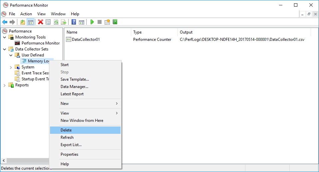
Task: Click the Up One Level folder icon
Action: click(23, 22)
